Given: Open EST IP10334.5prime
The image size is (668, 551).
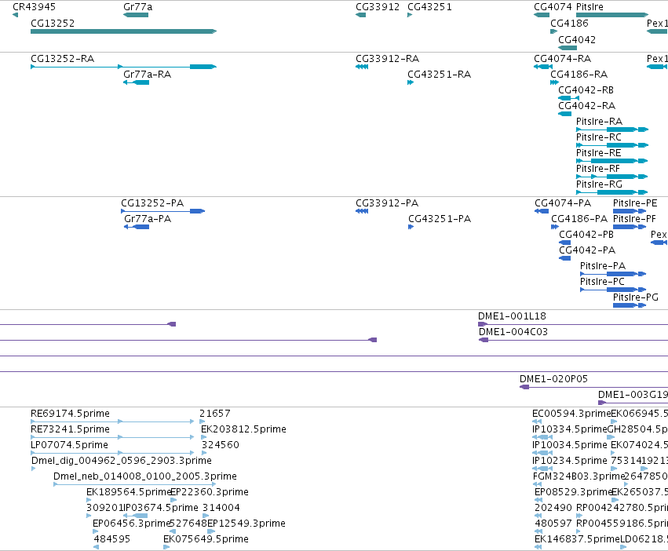Looking at the screenshot, I should pyautogui.click(x=542, y=437).
